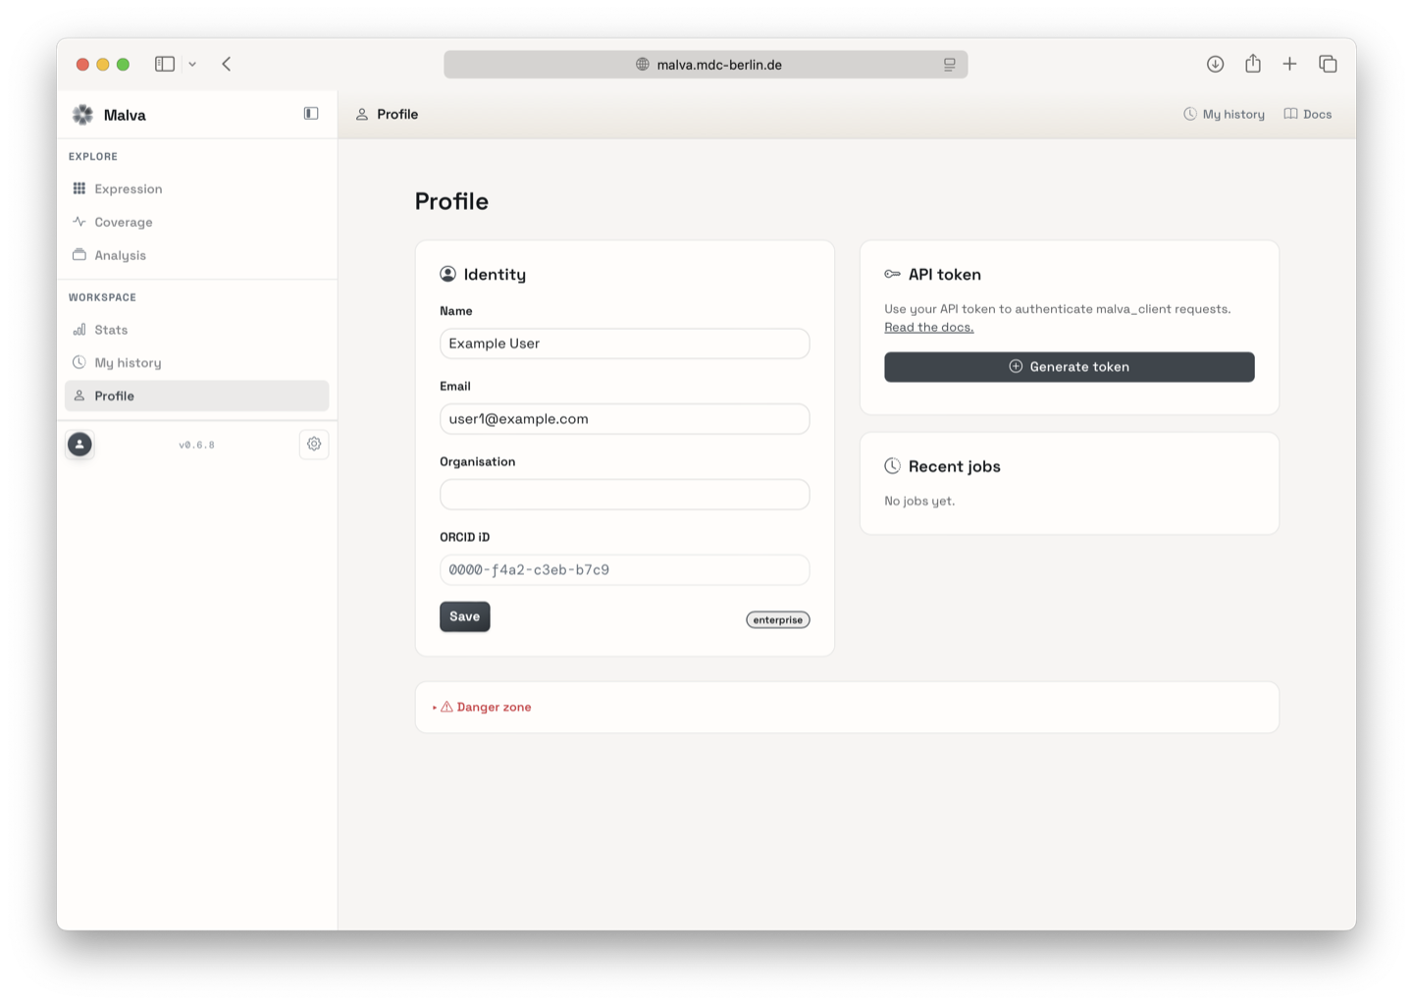Viewport: 1413px width, 1005px height.
Task: Click the enterprise badge
Action: pos(778,620)
